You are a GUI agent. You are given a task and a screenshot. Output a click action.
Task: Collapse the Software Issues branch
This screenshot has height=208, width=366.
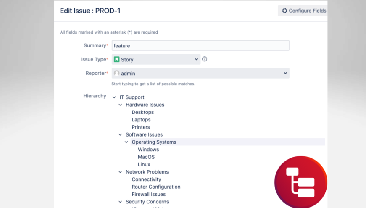120,135
